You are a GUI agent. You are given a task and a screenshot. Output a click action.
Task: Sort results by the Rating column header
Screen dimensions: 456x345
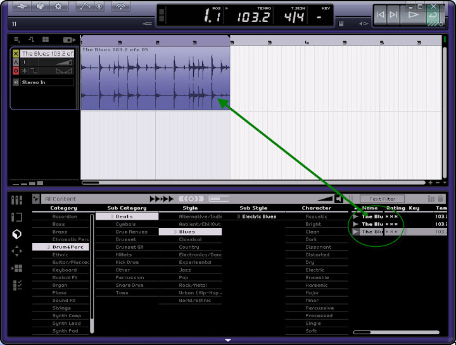point(395,208)
